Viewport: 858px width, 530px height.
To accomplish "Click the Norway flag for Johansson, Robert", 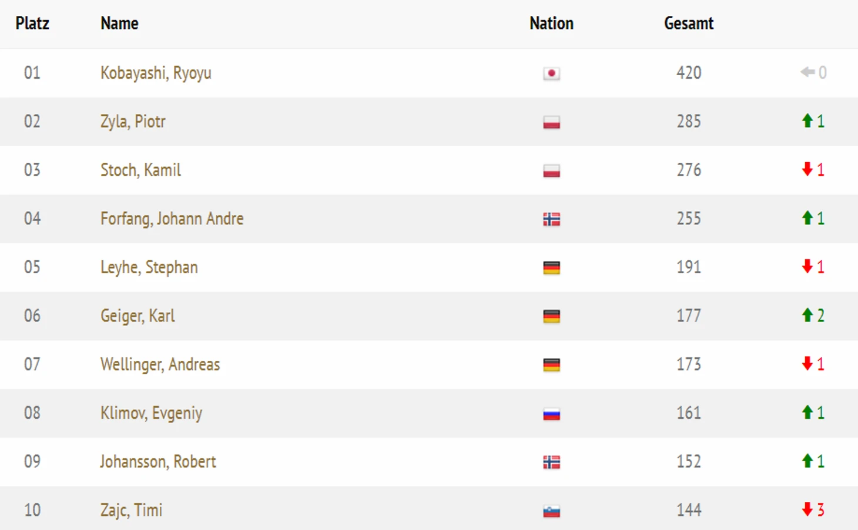I will coord(551,462).
